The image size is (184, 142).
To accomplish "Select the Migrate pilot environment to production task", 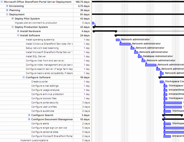I will pos(36,23).
